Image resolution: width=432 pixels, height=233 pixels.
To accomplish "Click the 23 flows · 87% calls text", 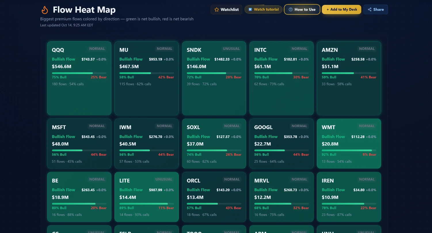I will [337, 215].
